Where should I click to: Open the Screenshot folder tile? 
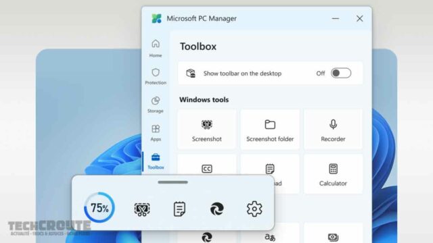click(270, 130)
